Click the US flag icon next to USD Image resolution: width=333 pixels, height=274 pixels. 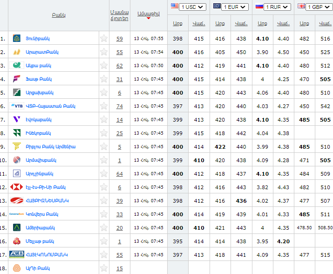pos(175,6)
